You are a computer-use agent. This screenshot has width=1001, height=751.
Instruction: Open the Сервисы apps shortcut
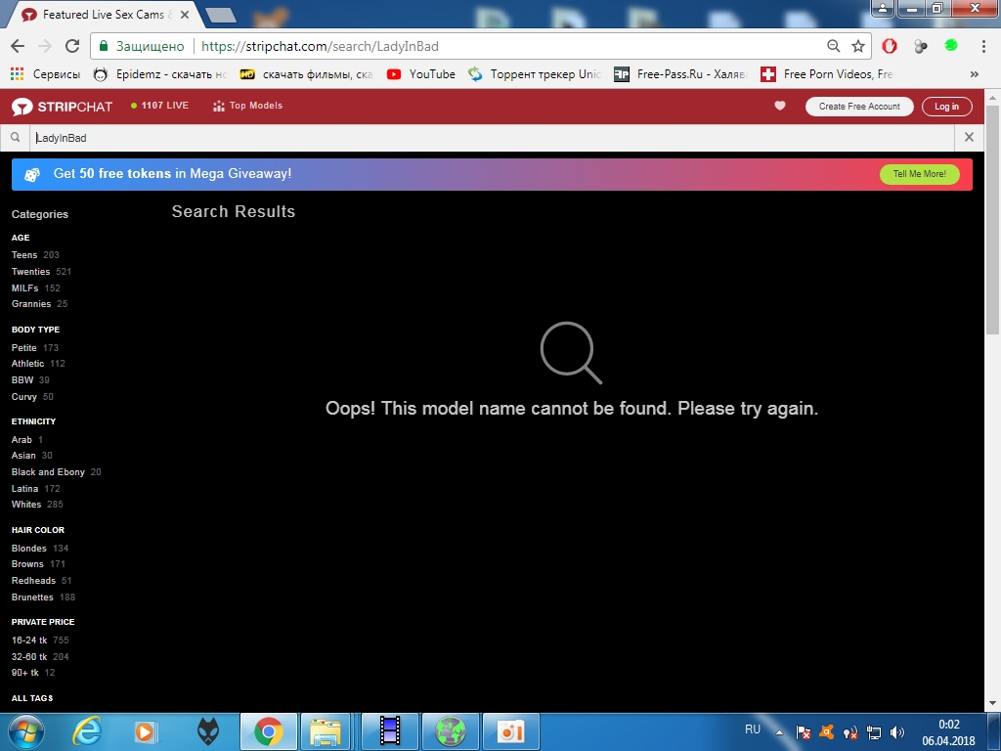pyautogui.click(x=45, y=74)
